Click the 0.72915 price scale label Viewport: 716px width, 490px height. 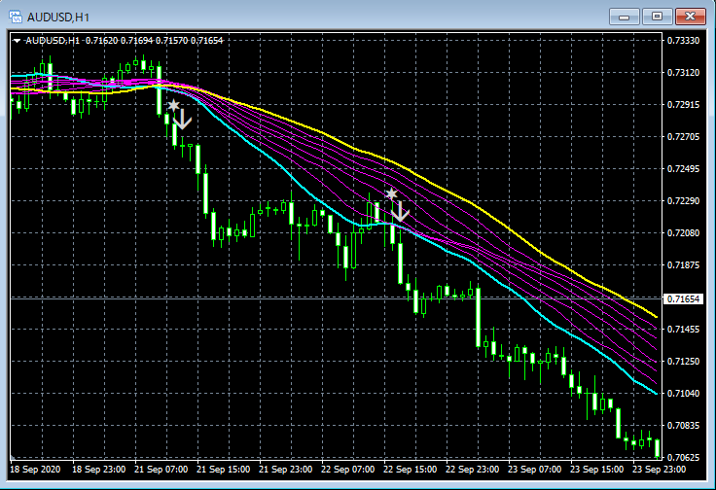683,104
